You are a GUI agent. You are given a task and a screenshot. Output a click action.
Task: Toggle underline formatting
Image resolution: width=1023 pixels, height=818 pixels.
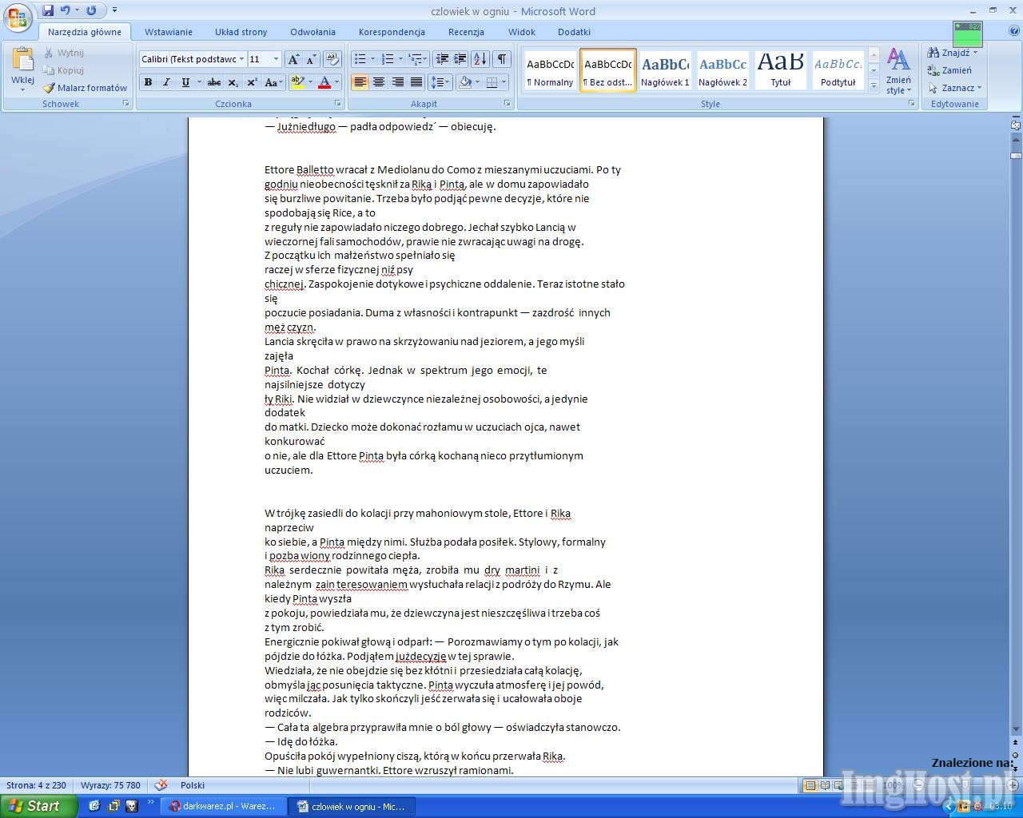coord(185,82)
